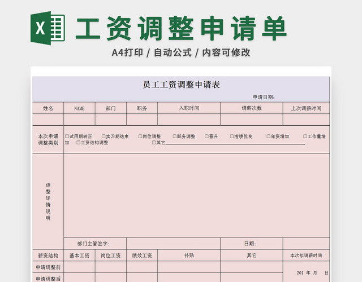Click the 岗位工资 header cell
This screenshot has width=362, height=282.
coord(111,255)
